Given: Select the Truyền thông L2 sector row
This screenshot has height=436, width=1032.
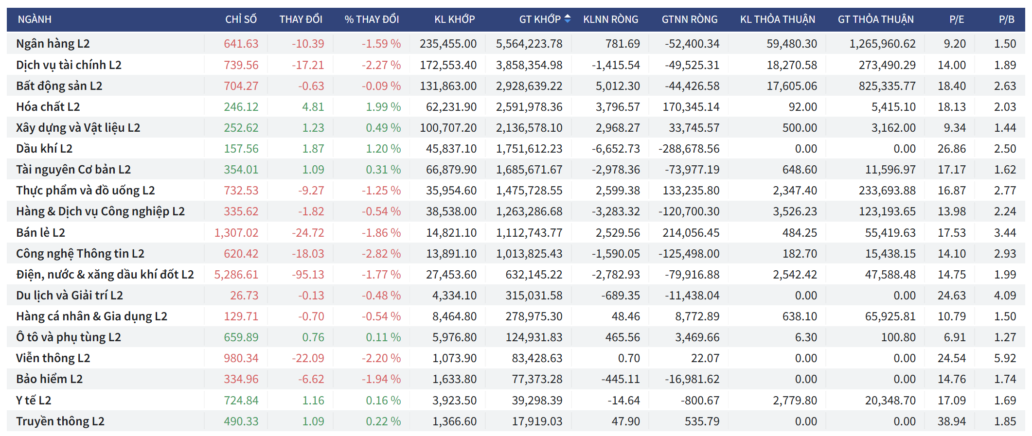Looking at the screenshot, I should (x=60, y=421).
